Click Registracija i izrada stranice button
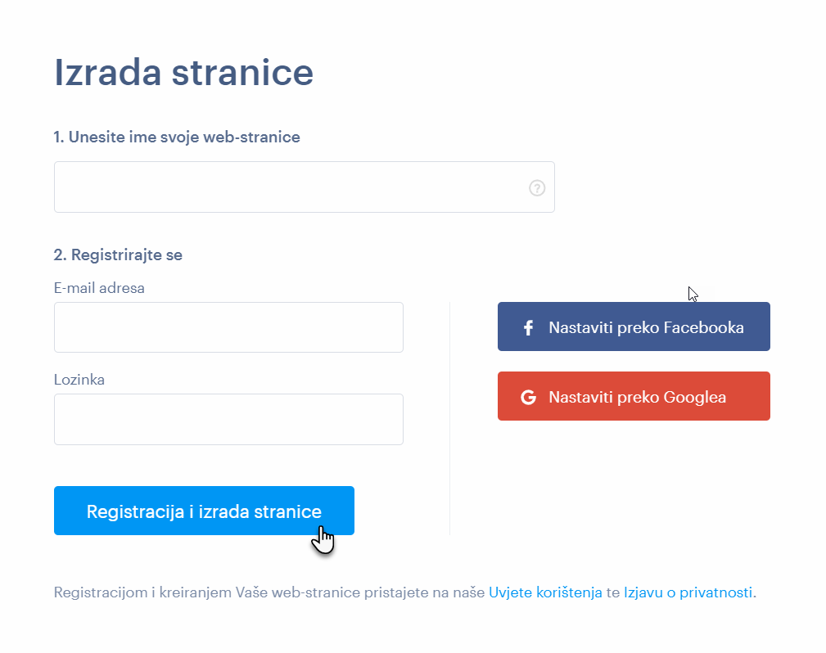The image size is (826, 653). pos(204,511)
